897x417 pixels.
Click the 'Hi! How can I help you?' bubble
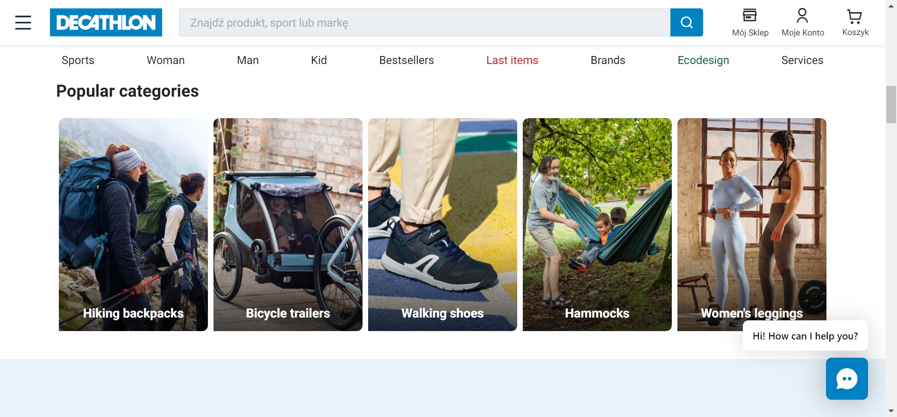805,336
